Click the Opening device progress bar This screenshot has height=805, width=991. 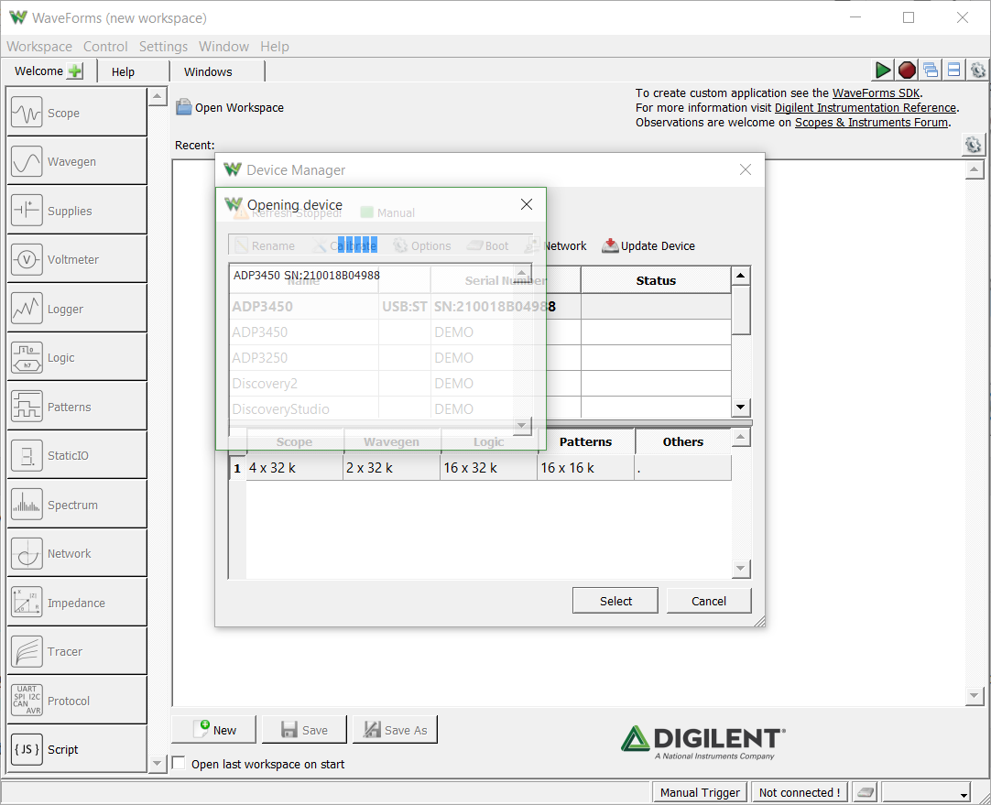tap(380, 245)
